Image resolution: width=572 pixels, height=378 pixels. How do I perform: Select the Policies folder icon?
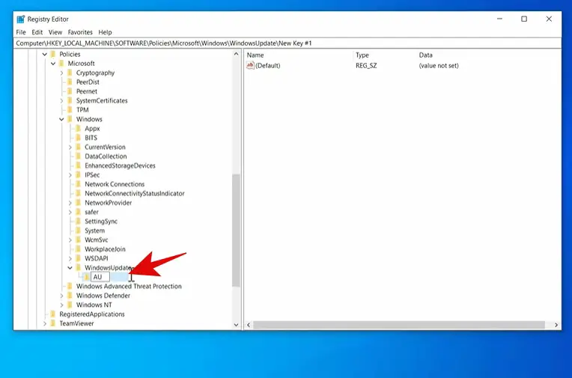pos(53,54)
